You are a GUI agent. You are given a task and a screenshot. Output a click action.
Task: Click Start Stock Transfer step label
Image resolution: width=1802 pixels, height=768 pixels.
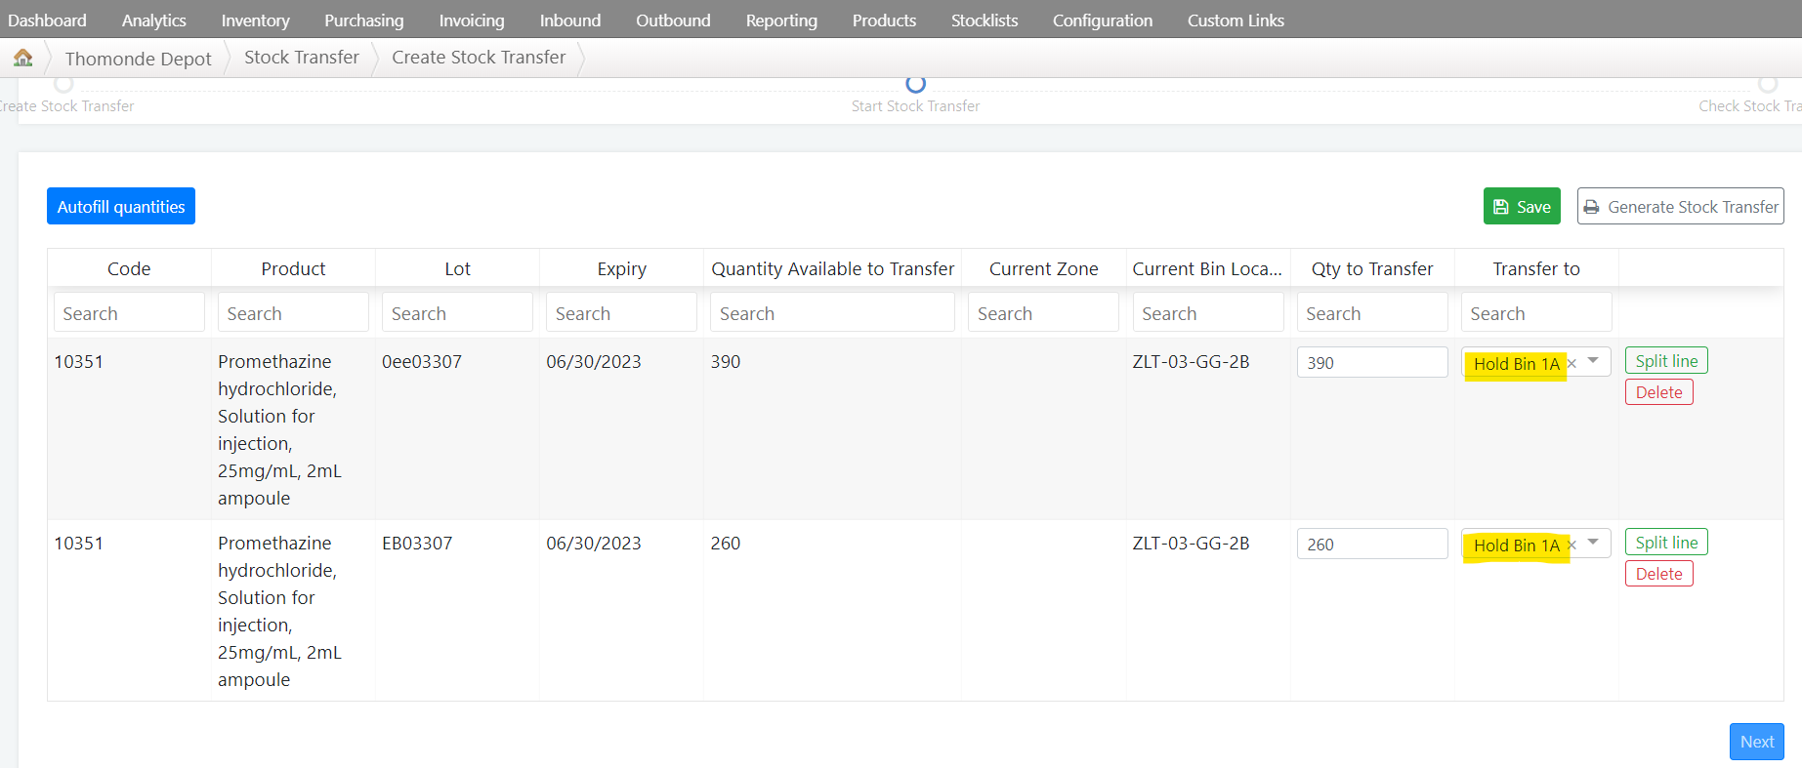pos(915,105)
